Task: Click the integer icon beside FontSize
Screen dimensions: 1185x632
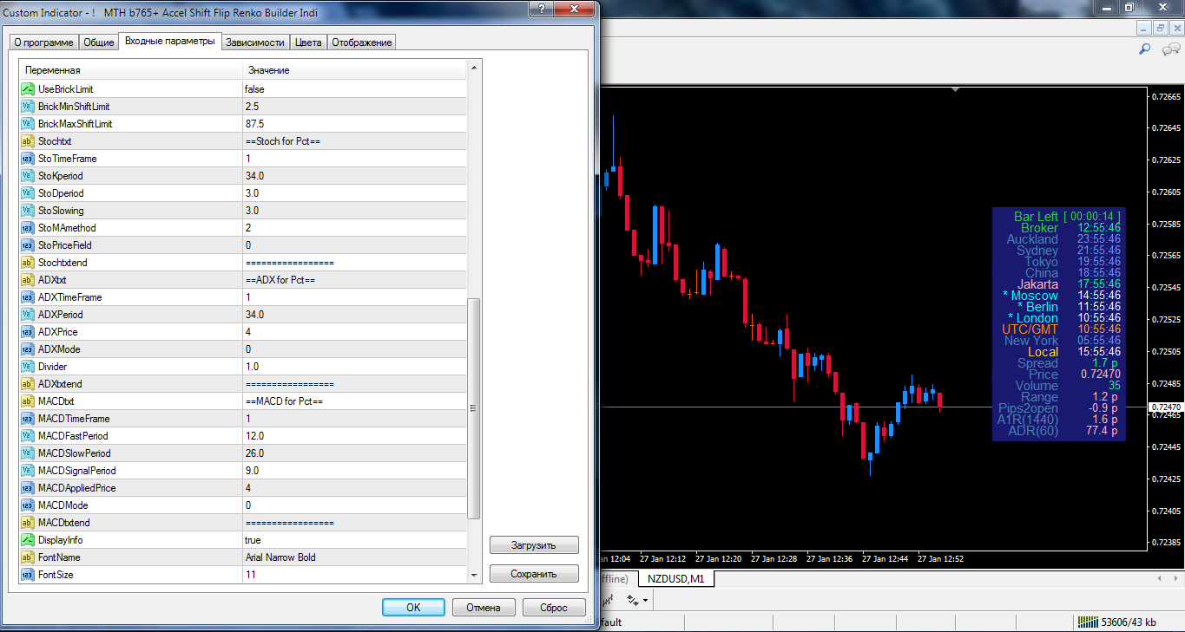Action: tap(27, 575)
